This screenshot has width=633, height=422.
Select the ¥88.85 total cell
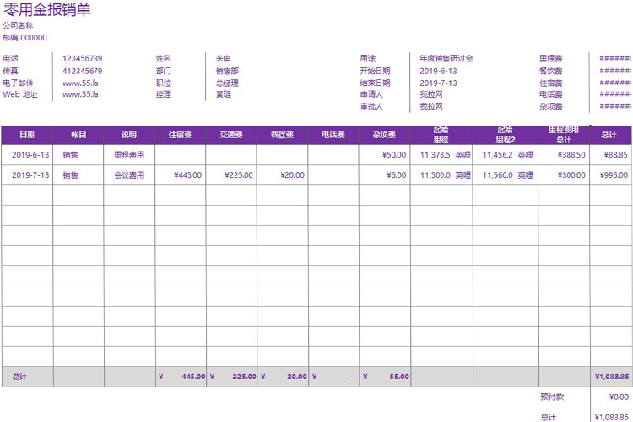pos(610,155)
